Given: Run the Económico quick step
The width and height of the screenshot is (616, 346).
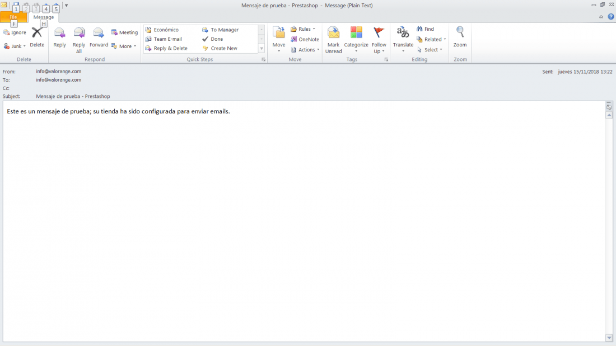Looking at the screenshot, I should pos(162,30).
